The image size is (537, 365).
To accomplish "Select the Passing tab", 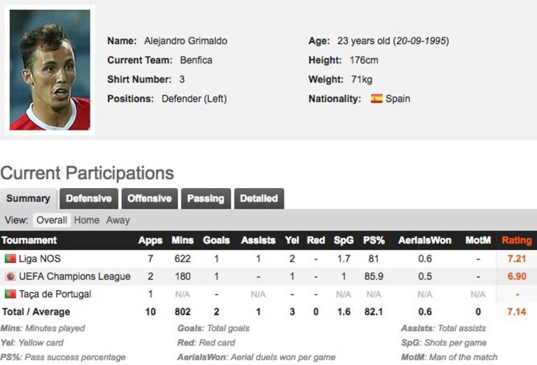I will [206, 199].
